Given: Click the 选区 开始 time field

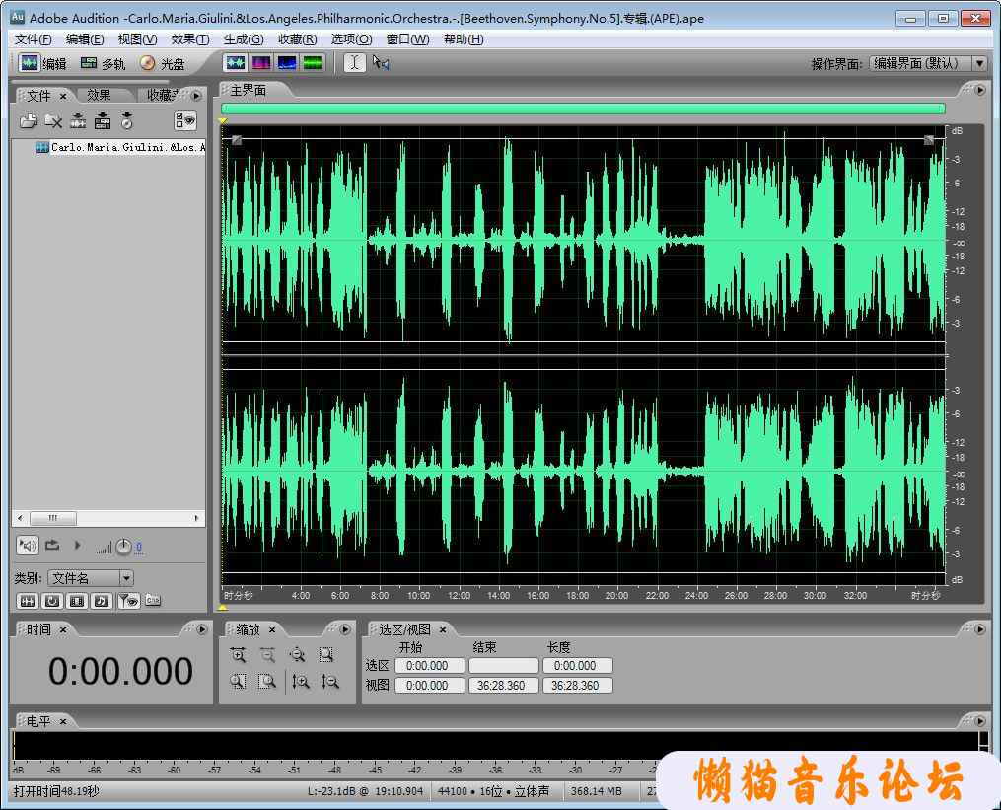Looking at the screenshot, I should tap(430, 666).
